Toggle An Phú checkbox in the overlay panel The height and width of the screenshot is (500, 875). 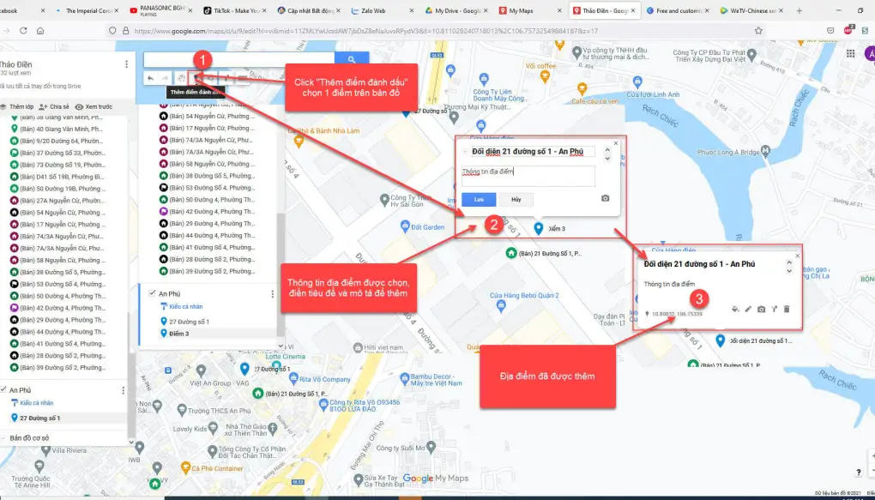pos(152,293)
